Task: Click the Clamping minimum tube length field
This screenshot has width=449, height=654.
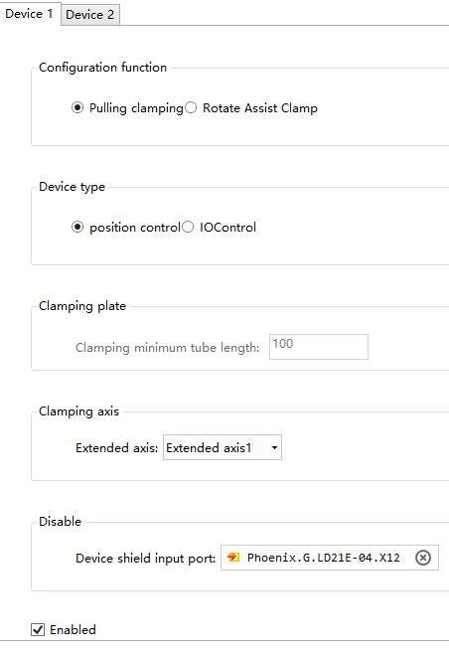Action: [x=319, y=347]
